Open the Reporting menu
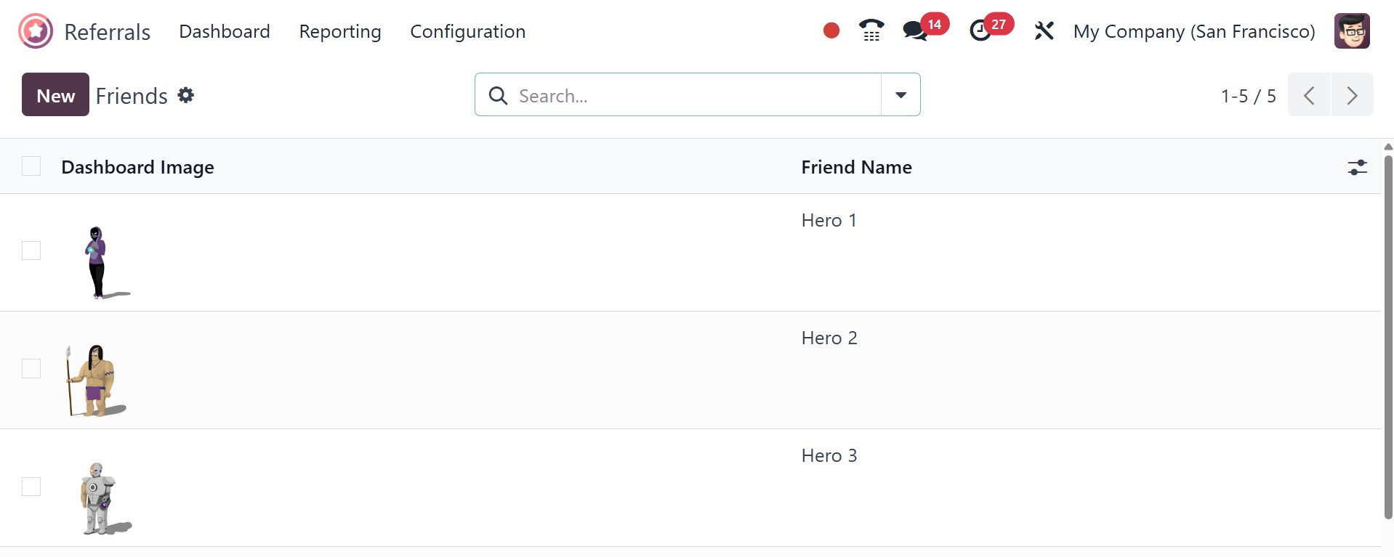 tap(339, 31)
